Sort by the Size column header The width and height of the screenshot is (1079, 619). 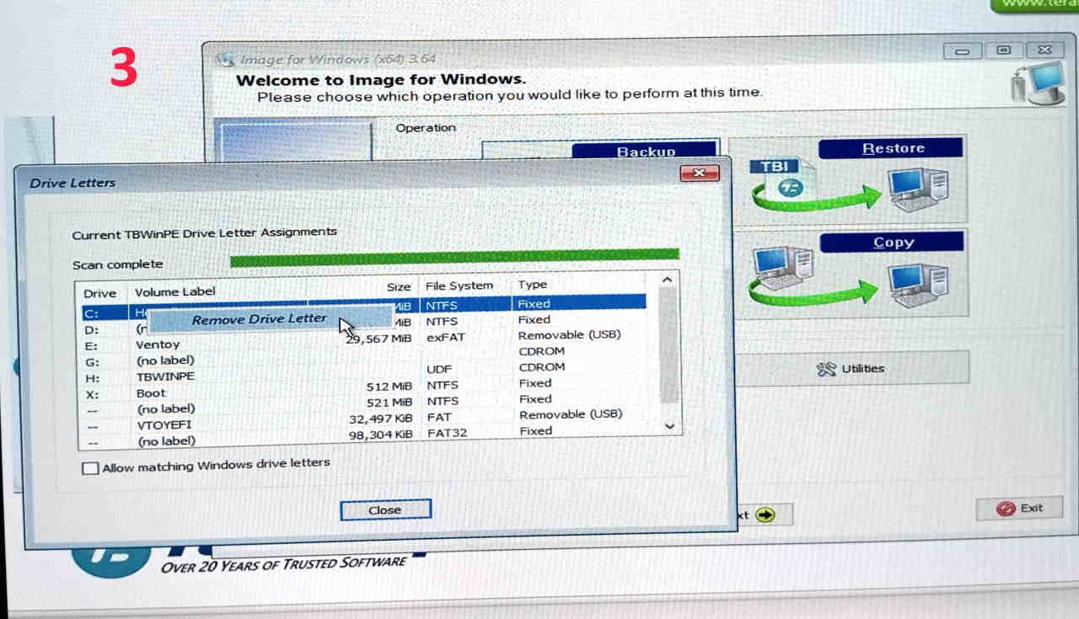pos(399,288)
